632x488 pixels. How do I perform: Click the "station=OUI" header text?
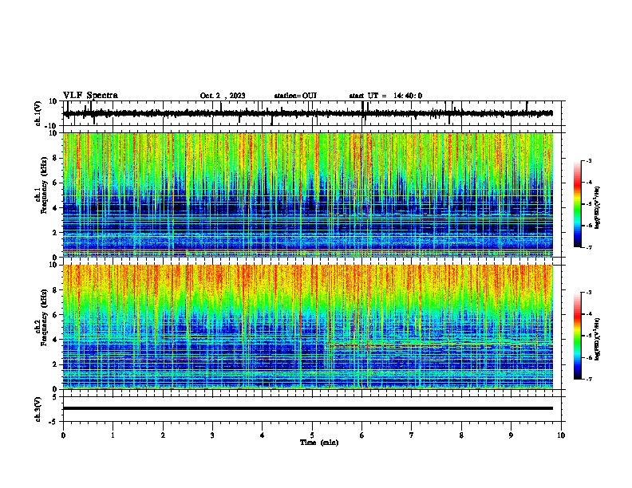tap(295, 96)
